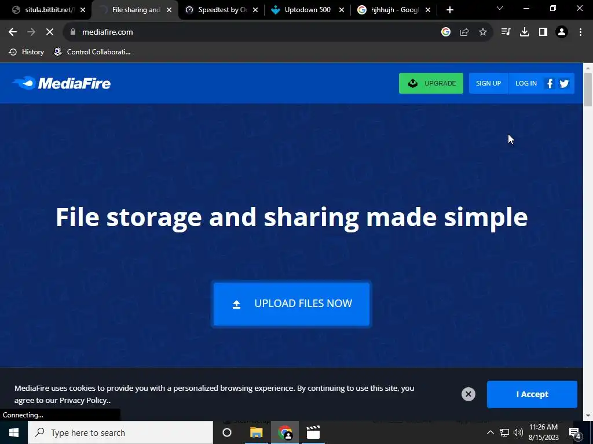Show hidden tray icons chevron

pos(490,432)
